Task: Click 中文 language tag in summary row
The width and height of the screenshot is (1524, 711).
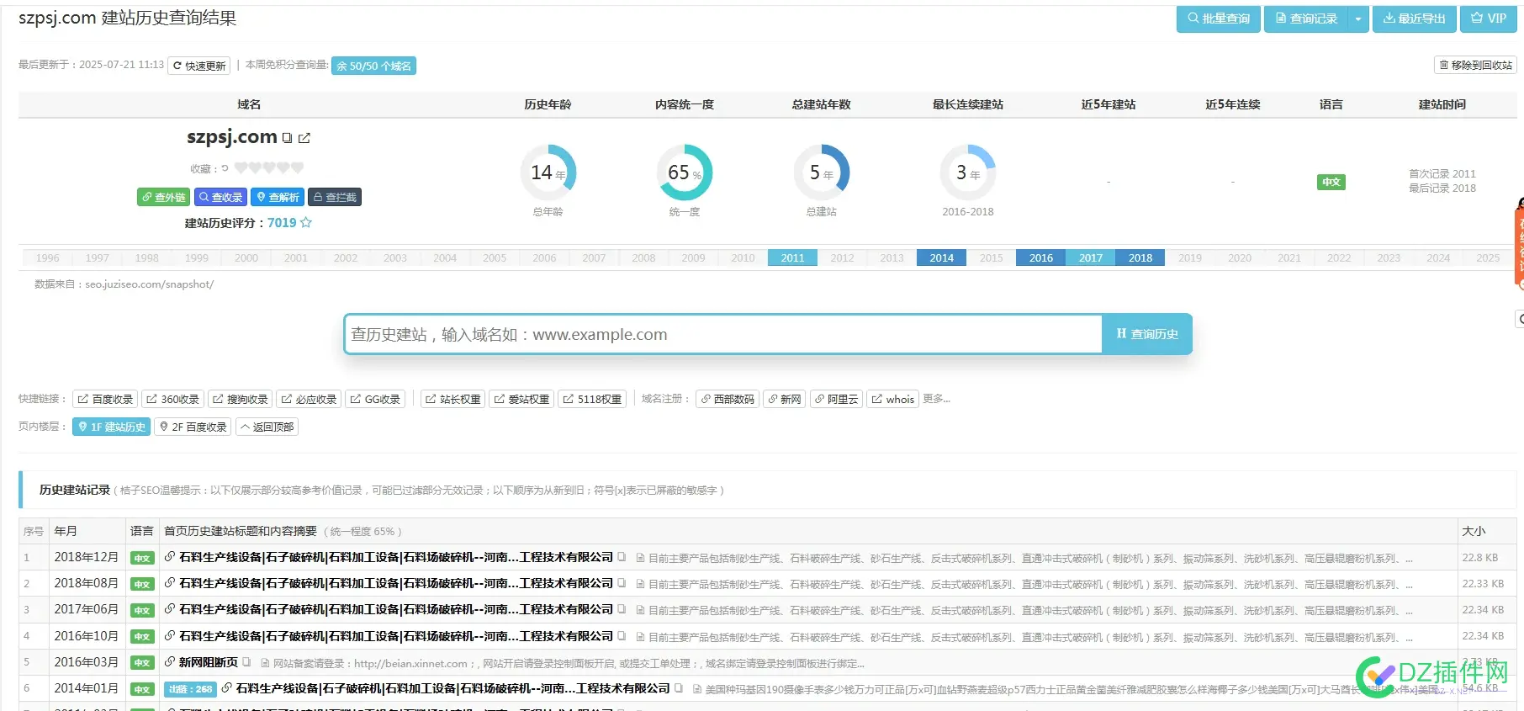Action: [x=1331, y=182]
